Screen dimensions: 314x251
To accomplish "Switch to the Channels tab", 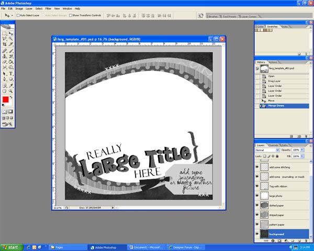I will point(273,145).
